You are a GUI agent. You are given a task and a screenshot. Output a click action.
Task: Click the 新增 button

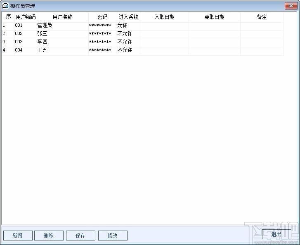(x=18, y=236)
